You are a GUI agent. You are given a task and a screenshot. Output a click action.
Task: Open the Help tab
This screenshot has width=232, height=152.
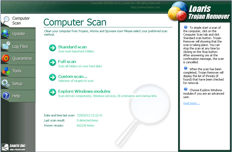pos(18,96)
